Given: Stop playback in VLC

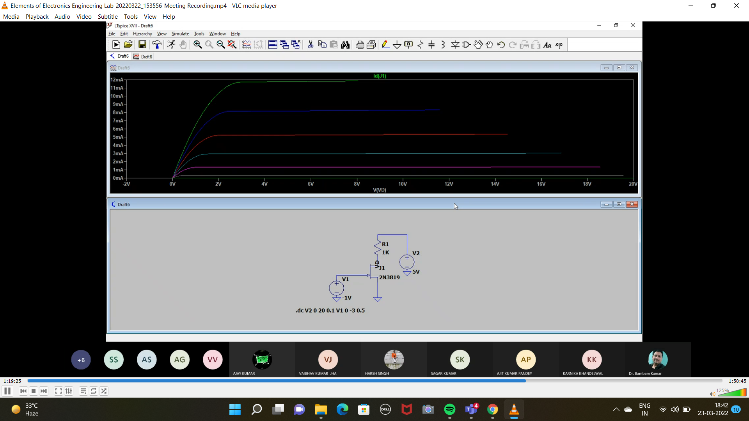Looking at the screenshot, I should [x=34, y=391].
